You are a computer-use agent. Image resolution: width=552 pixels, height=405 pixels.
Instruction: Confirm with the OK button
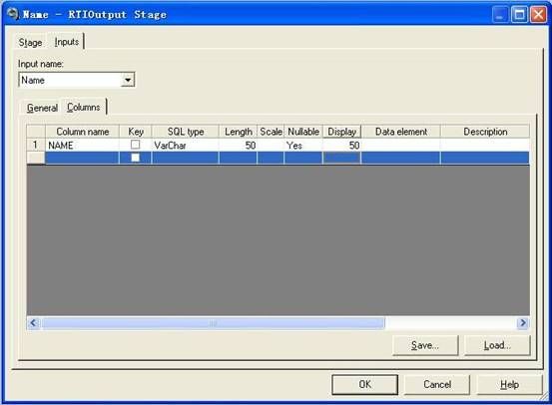365,384
